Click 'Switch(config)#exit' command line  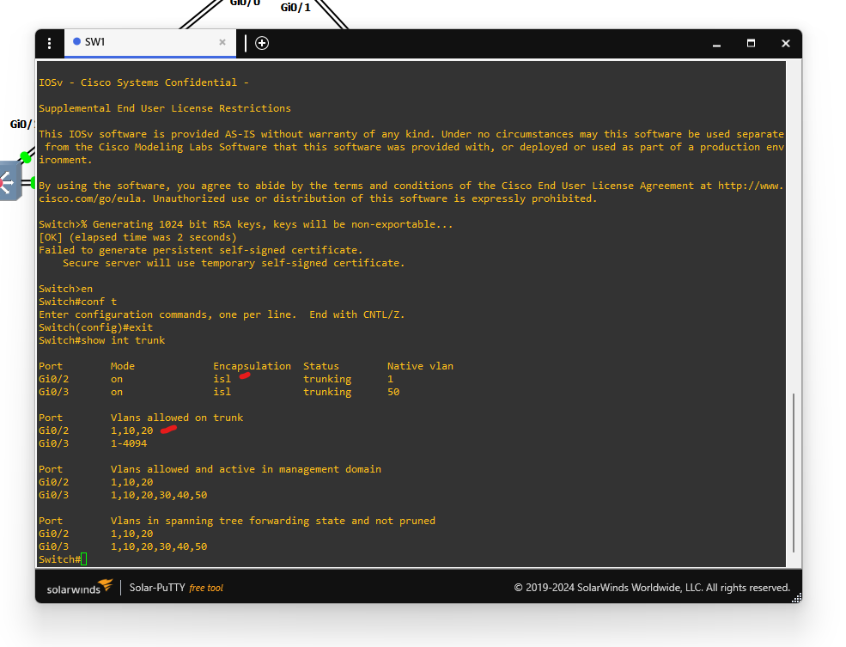tap(95, 327)
